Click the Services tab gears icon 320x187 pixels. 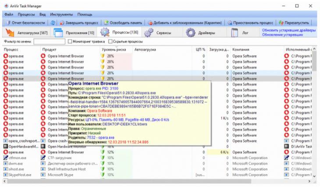149,32
